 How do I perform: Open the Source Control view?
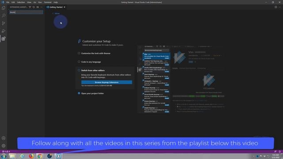pyautogui.click(x=4, y=23)
